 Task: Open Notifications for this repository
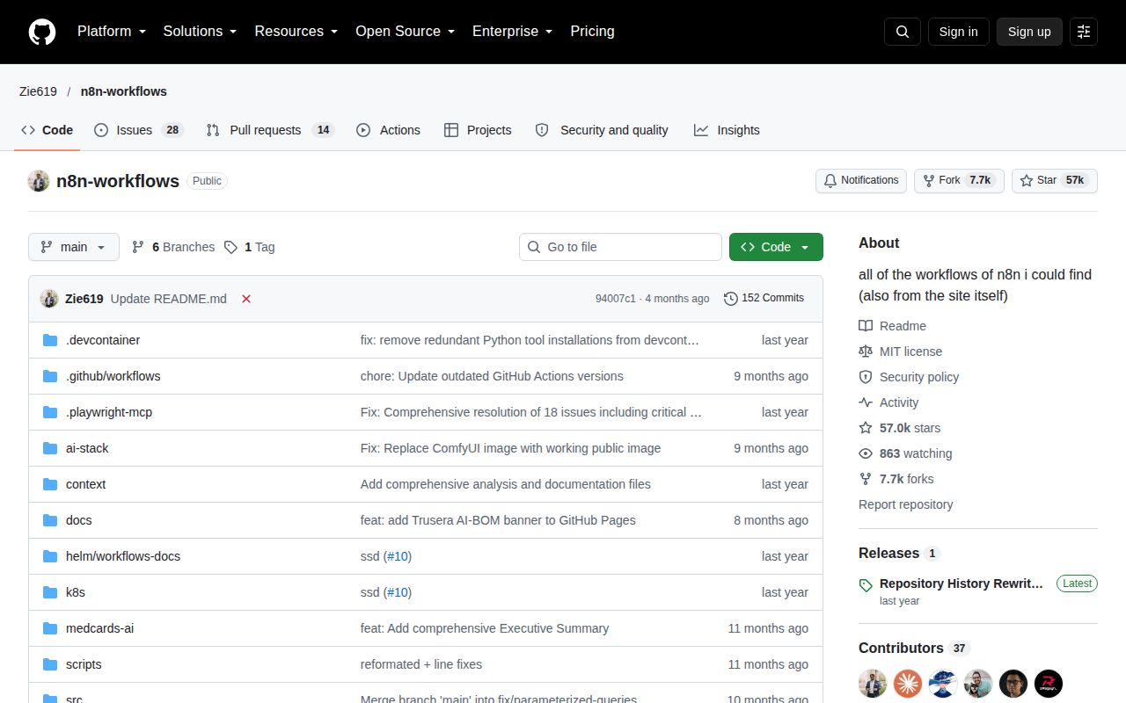click(x=861, y=180)
